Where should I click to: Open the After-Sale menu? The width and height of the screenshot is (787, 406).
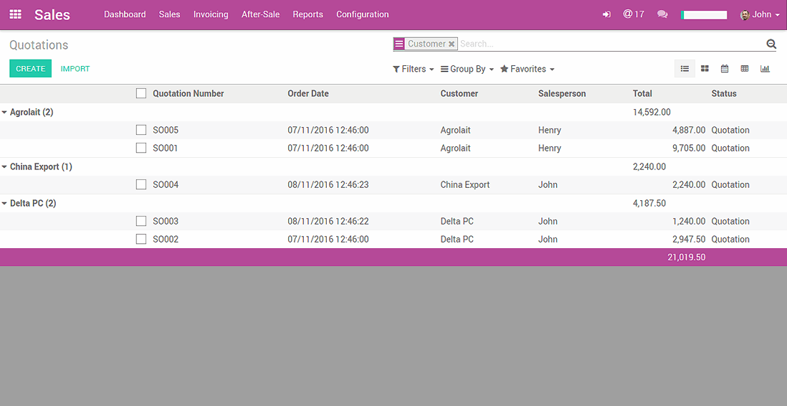pyautogui.click(x=260, y=14)
